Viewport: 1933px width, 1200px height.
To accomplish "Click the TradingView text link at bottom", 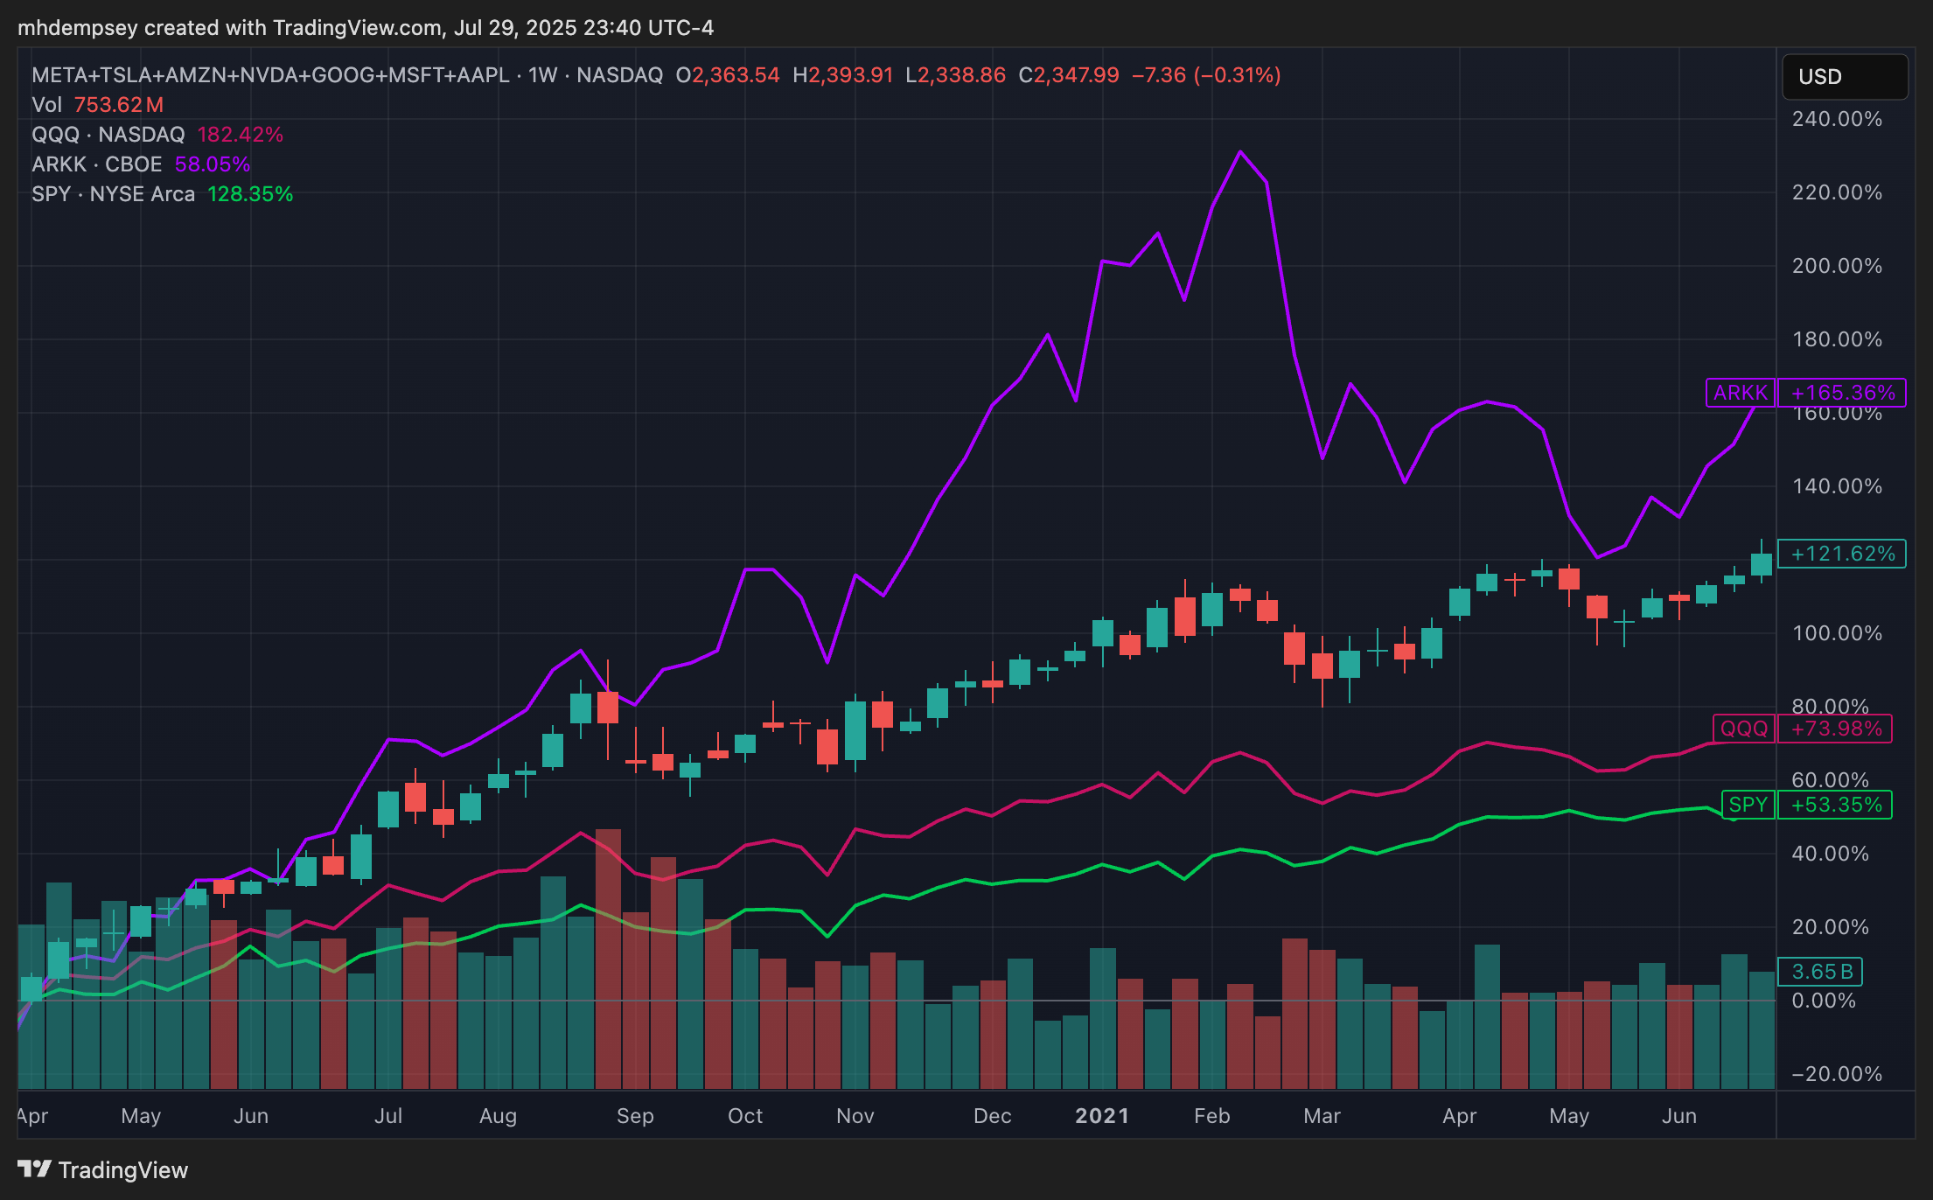I will pyautogui.click(x=122, y=1170).
